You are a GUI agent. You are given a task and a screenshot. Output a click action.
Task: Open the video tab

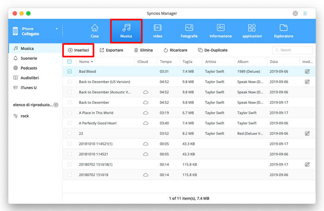coord(157,31)
